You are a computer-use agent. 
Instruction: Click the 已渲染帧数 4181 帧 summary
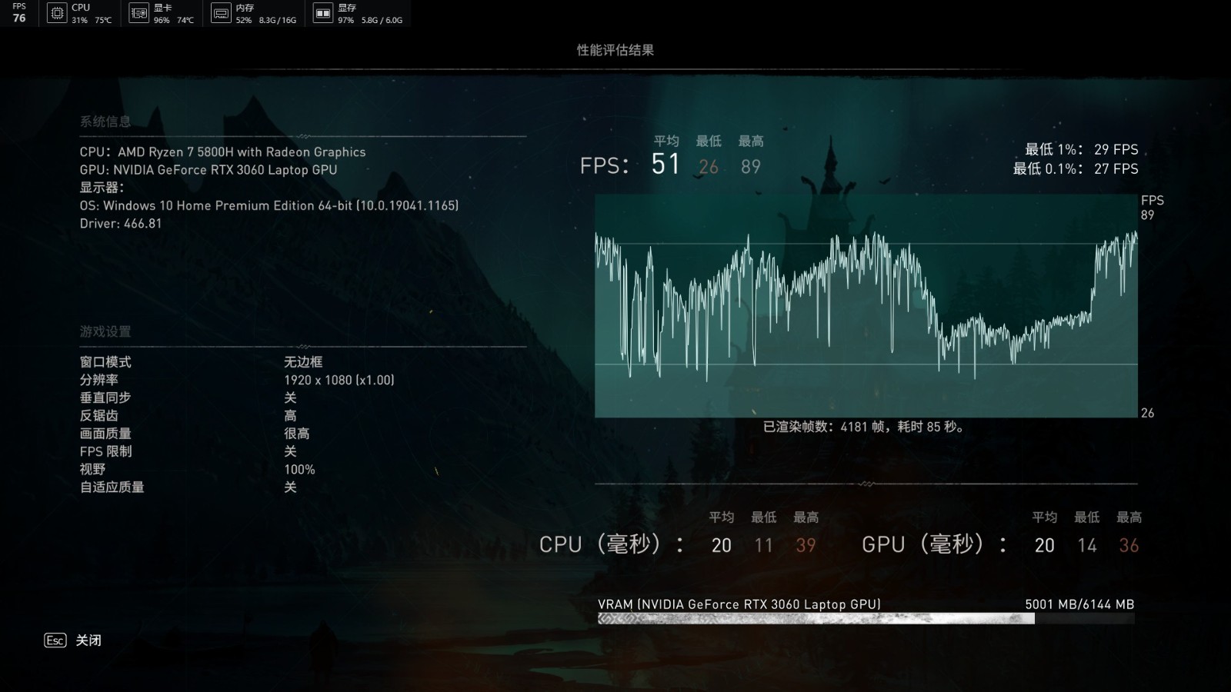(864, 427)
